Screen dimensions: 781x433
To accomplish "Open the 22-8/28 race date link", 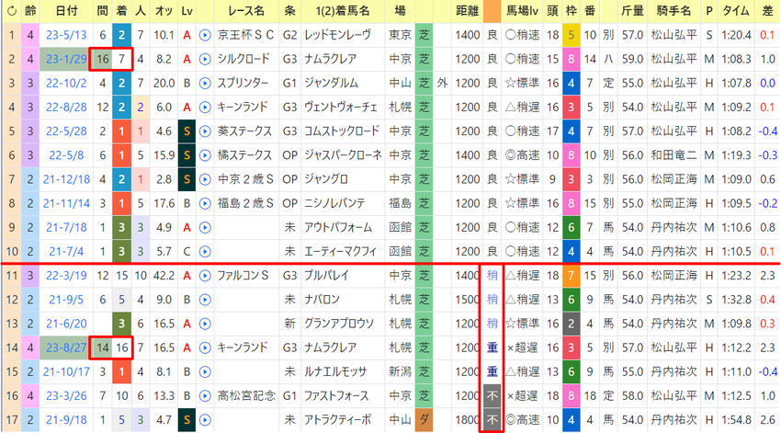I will 66,108.
